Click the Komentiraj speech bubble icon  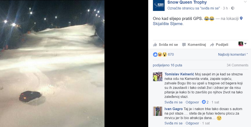point(184,45)
